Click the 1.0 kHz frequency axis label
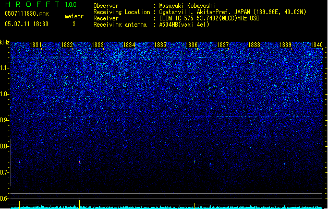Viewport: 328px width, 209px height. (5, 94)
